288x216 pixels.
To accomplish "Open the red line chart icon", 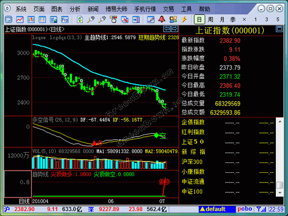I will 20,20.
